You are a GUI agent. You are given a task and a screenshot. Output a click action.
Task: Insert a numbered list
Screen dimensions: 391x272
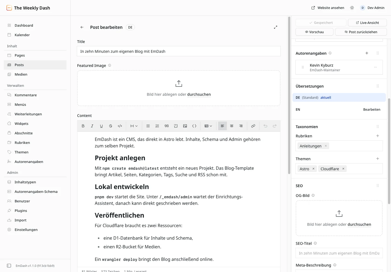[157, 126]
